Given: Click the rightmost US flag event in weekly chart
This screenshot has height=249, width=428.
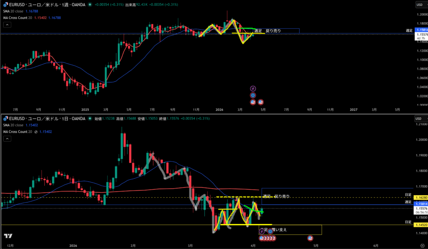Looking at the screenshot, I should click(261, 102).
